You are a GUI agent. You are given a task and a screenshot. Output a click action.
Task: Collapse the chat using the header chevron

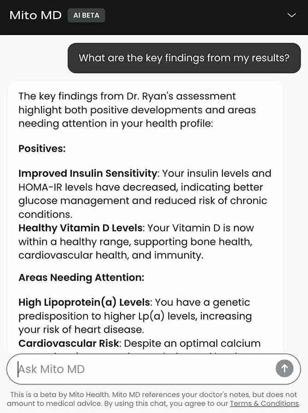[291, 15]
